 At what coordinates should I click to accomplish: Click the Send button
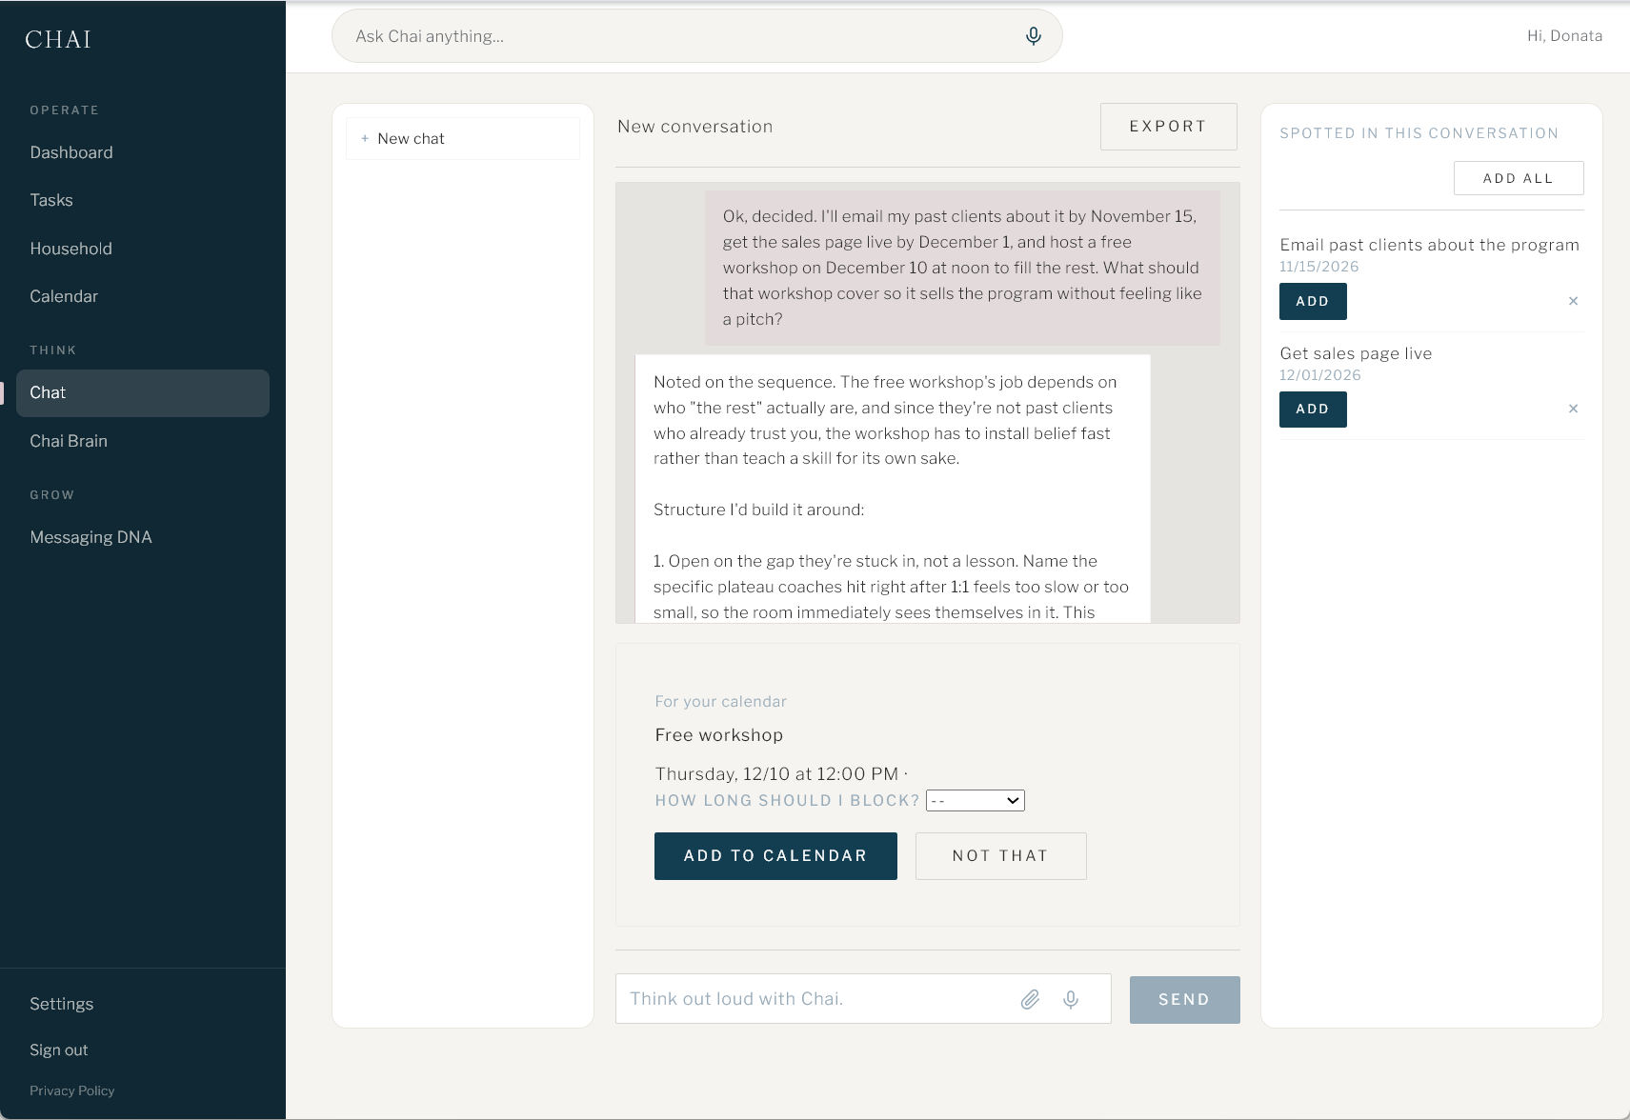tap(1184, 1000)
